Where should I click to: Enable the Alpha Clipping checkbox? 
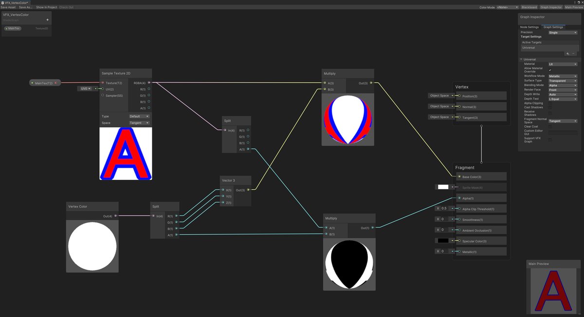549,103
